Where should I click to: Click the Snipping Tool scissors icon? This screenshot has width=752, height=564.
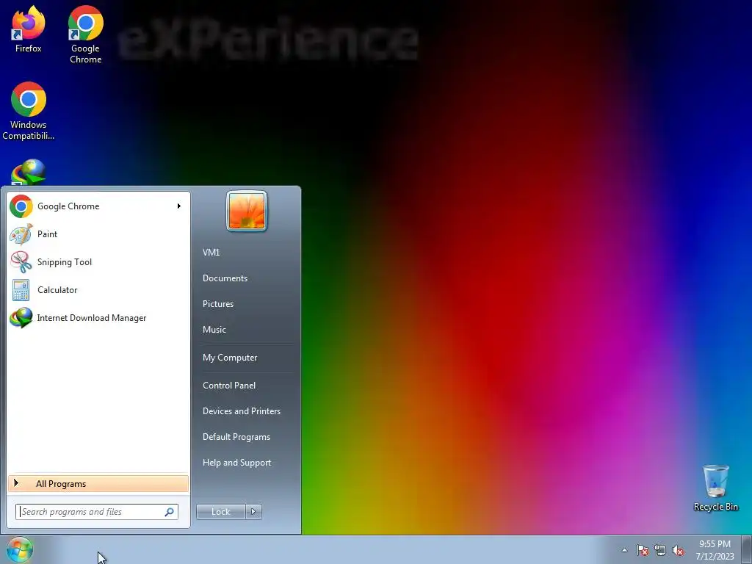(21, 262)
